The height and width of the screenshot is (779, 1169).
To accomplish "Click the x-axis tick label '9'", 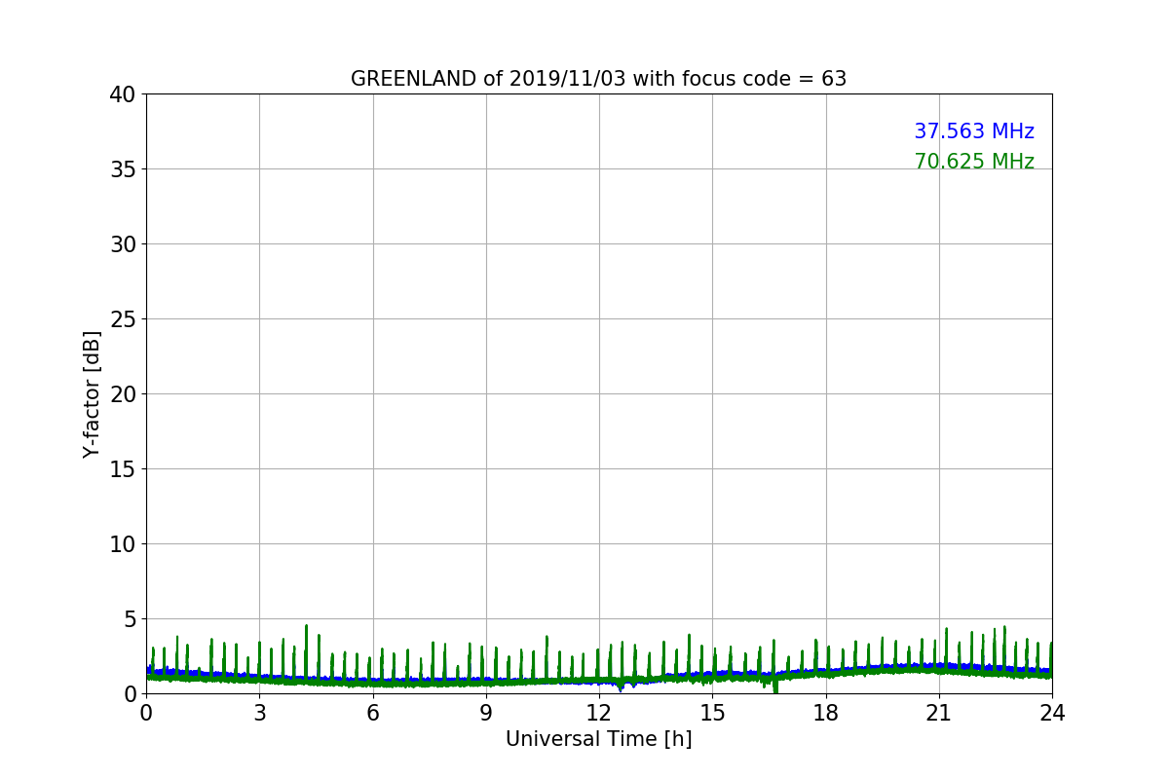I will (x=486, y=713).
